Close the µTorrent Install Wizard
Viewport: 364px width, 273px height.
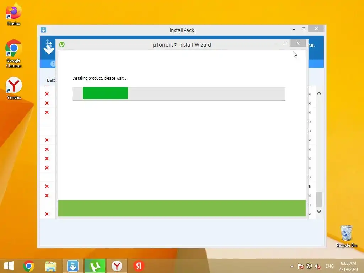click(x=298, y=43)
